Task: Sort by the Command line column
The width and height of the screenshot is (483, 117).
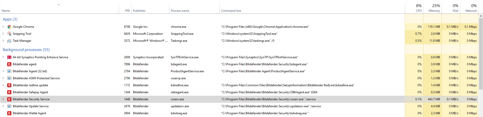Action: pyautogui.click(x=312, y=8)
